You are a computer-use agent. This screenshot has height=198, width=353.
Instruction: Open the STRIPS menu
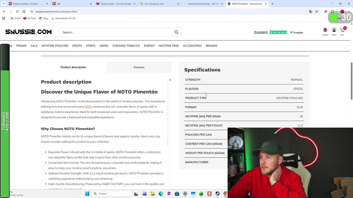click(x=90, y=46)
